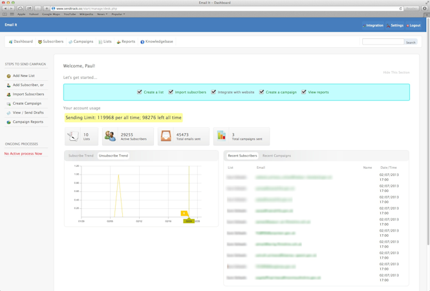
Task: Click the Add Subscriber sidebar icon
Action: [x=9, y=85]
